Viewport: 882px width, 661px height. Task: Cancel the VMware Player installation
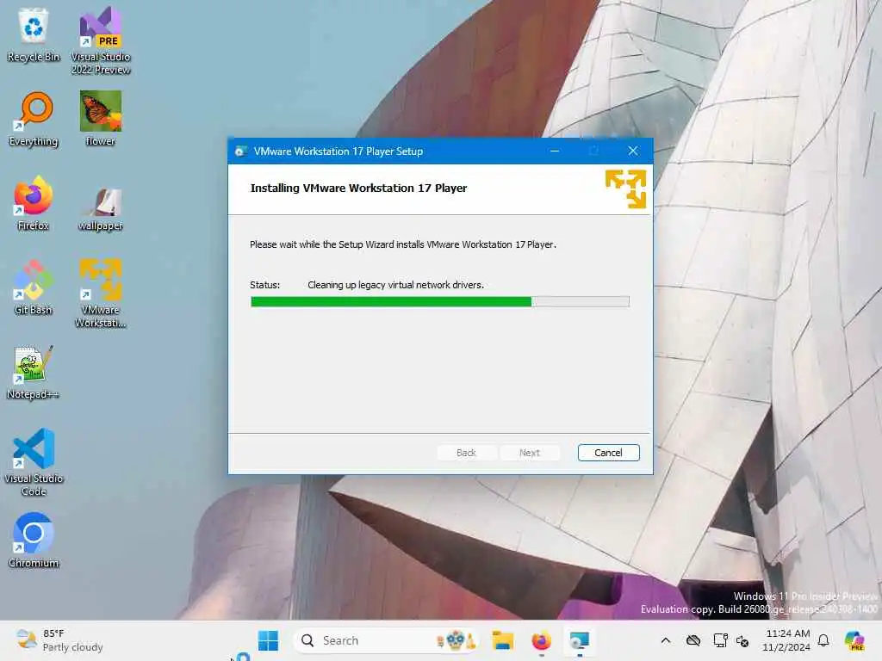point(608,453)
